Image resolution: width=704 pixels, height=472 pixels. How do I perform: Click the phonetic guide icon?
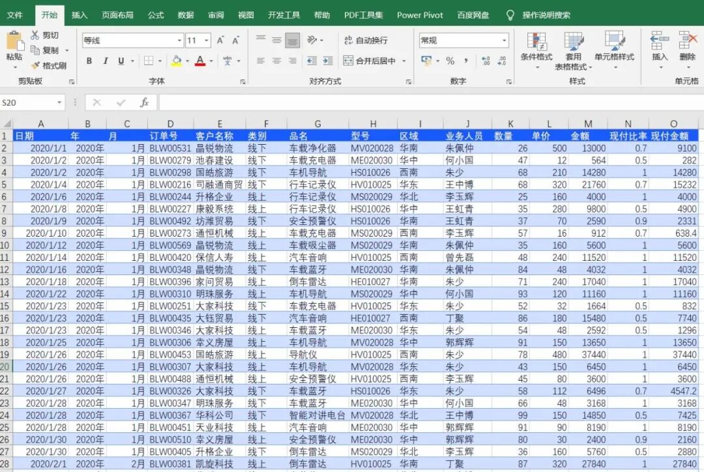tap(227, 61)
